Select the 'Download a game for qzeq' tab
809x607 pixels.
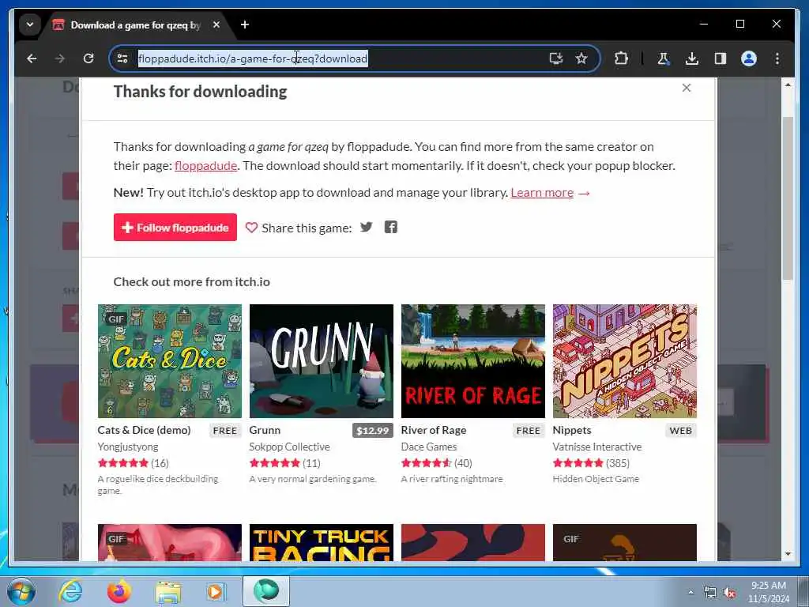click(135, 25)
